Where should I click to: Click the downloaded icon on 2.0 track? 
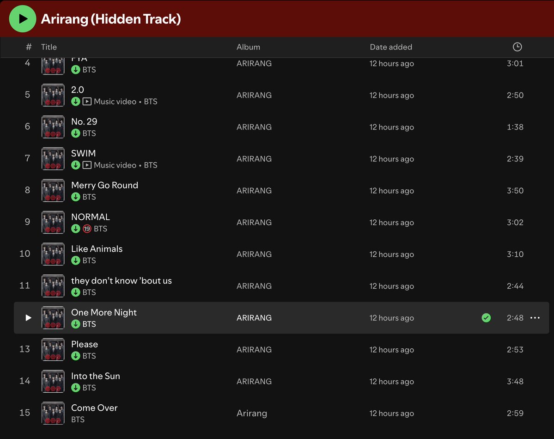tap(76, 101)
